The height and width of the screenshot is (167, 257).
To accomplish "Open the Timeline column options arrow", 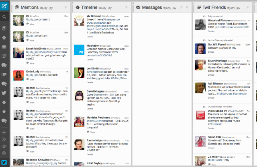I will point(126,7).
